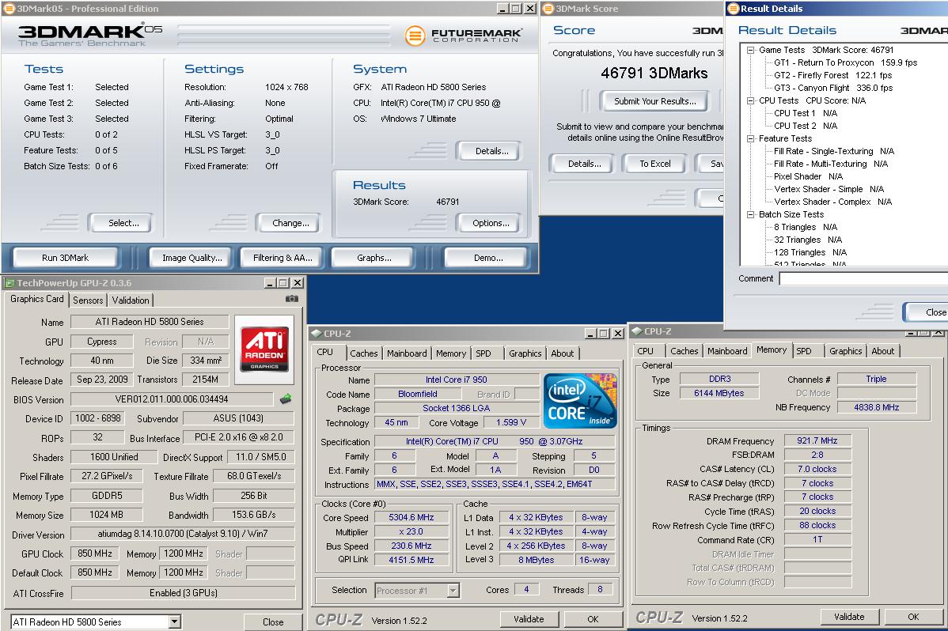Click OK in left CPU-Z window
Viewport: 948px width, 631px height.
[x=593, y=619]
